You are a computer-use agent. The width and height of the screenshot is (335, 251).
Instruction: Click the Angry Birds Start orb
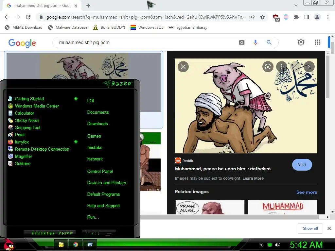pos(9,244)
